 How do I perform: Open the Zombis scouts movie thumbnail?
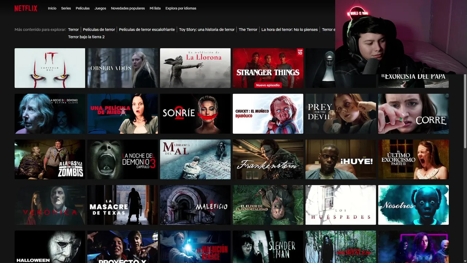click(50, 159)
